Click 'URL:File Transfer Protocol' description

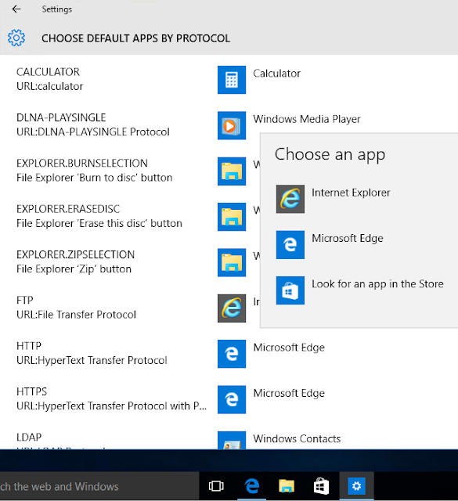tap(77, 315)
